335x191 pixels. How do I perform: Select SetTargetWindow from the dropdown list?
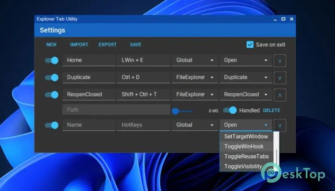246,137
